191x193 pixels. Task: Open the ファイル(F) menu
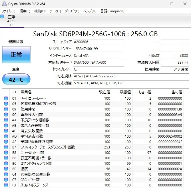tap(9, 11)
